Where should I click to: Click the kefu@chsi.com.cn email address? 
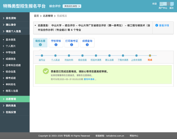click(115, 136)
